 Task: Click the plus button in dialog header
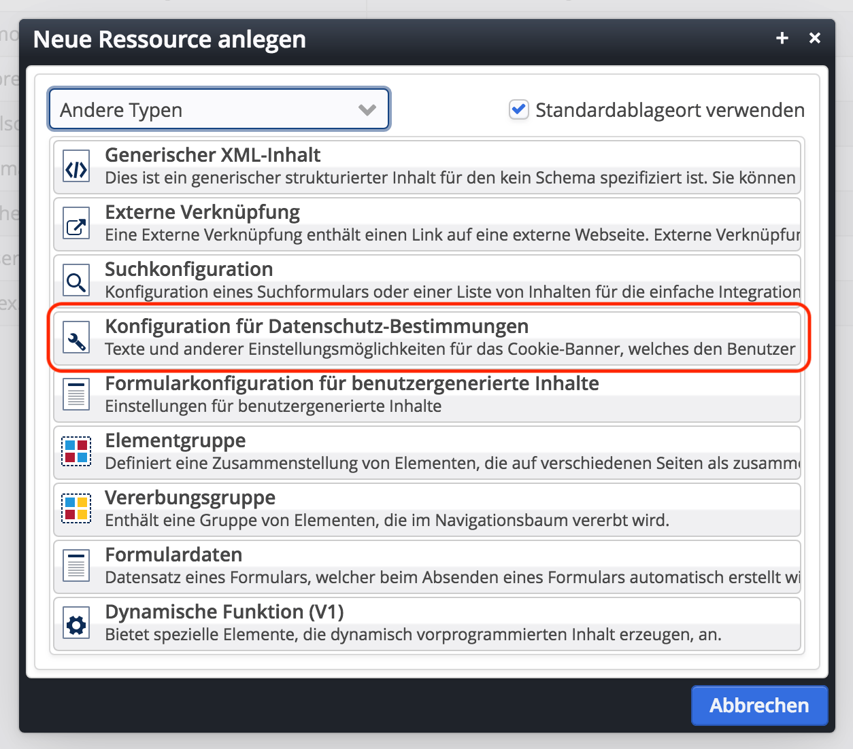(782, 39)
